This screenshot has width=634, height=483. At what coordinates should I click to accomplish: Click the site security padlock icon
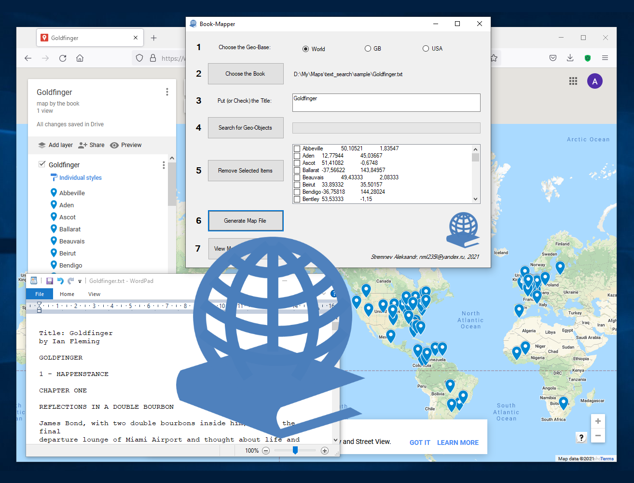[x=153, y=58]
